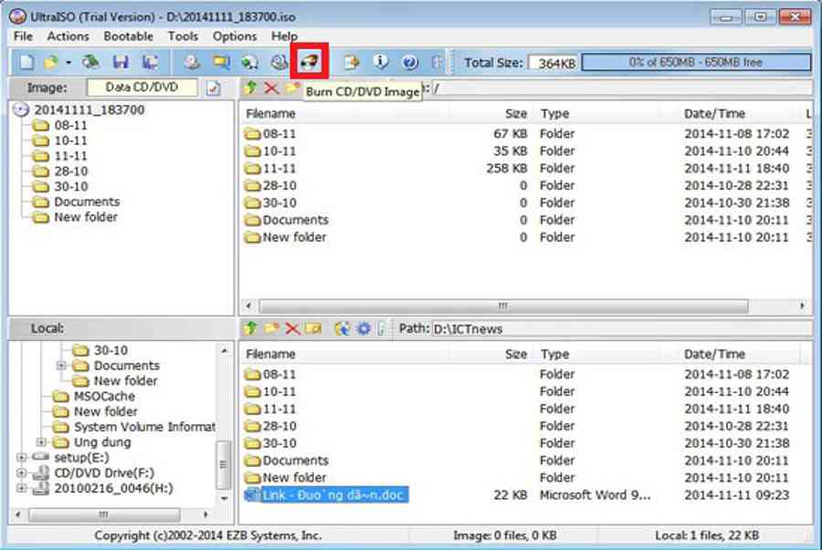
Task: Open the Bootable menu
Action: 129,36
